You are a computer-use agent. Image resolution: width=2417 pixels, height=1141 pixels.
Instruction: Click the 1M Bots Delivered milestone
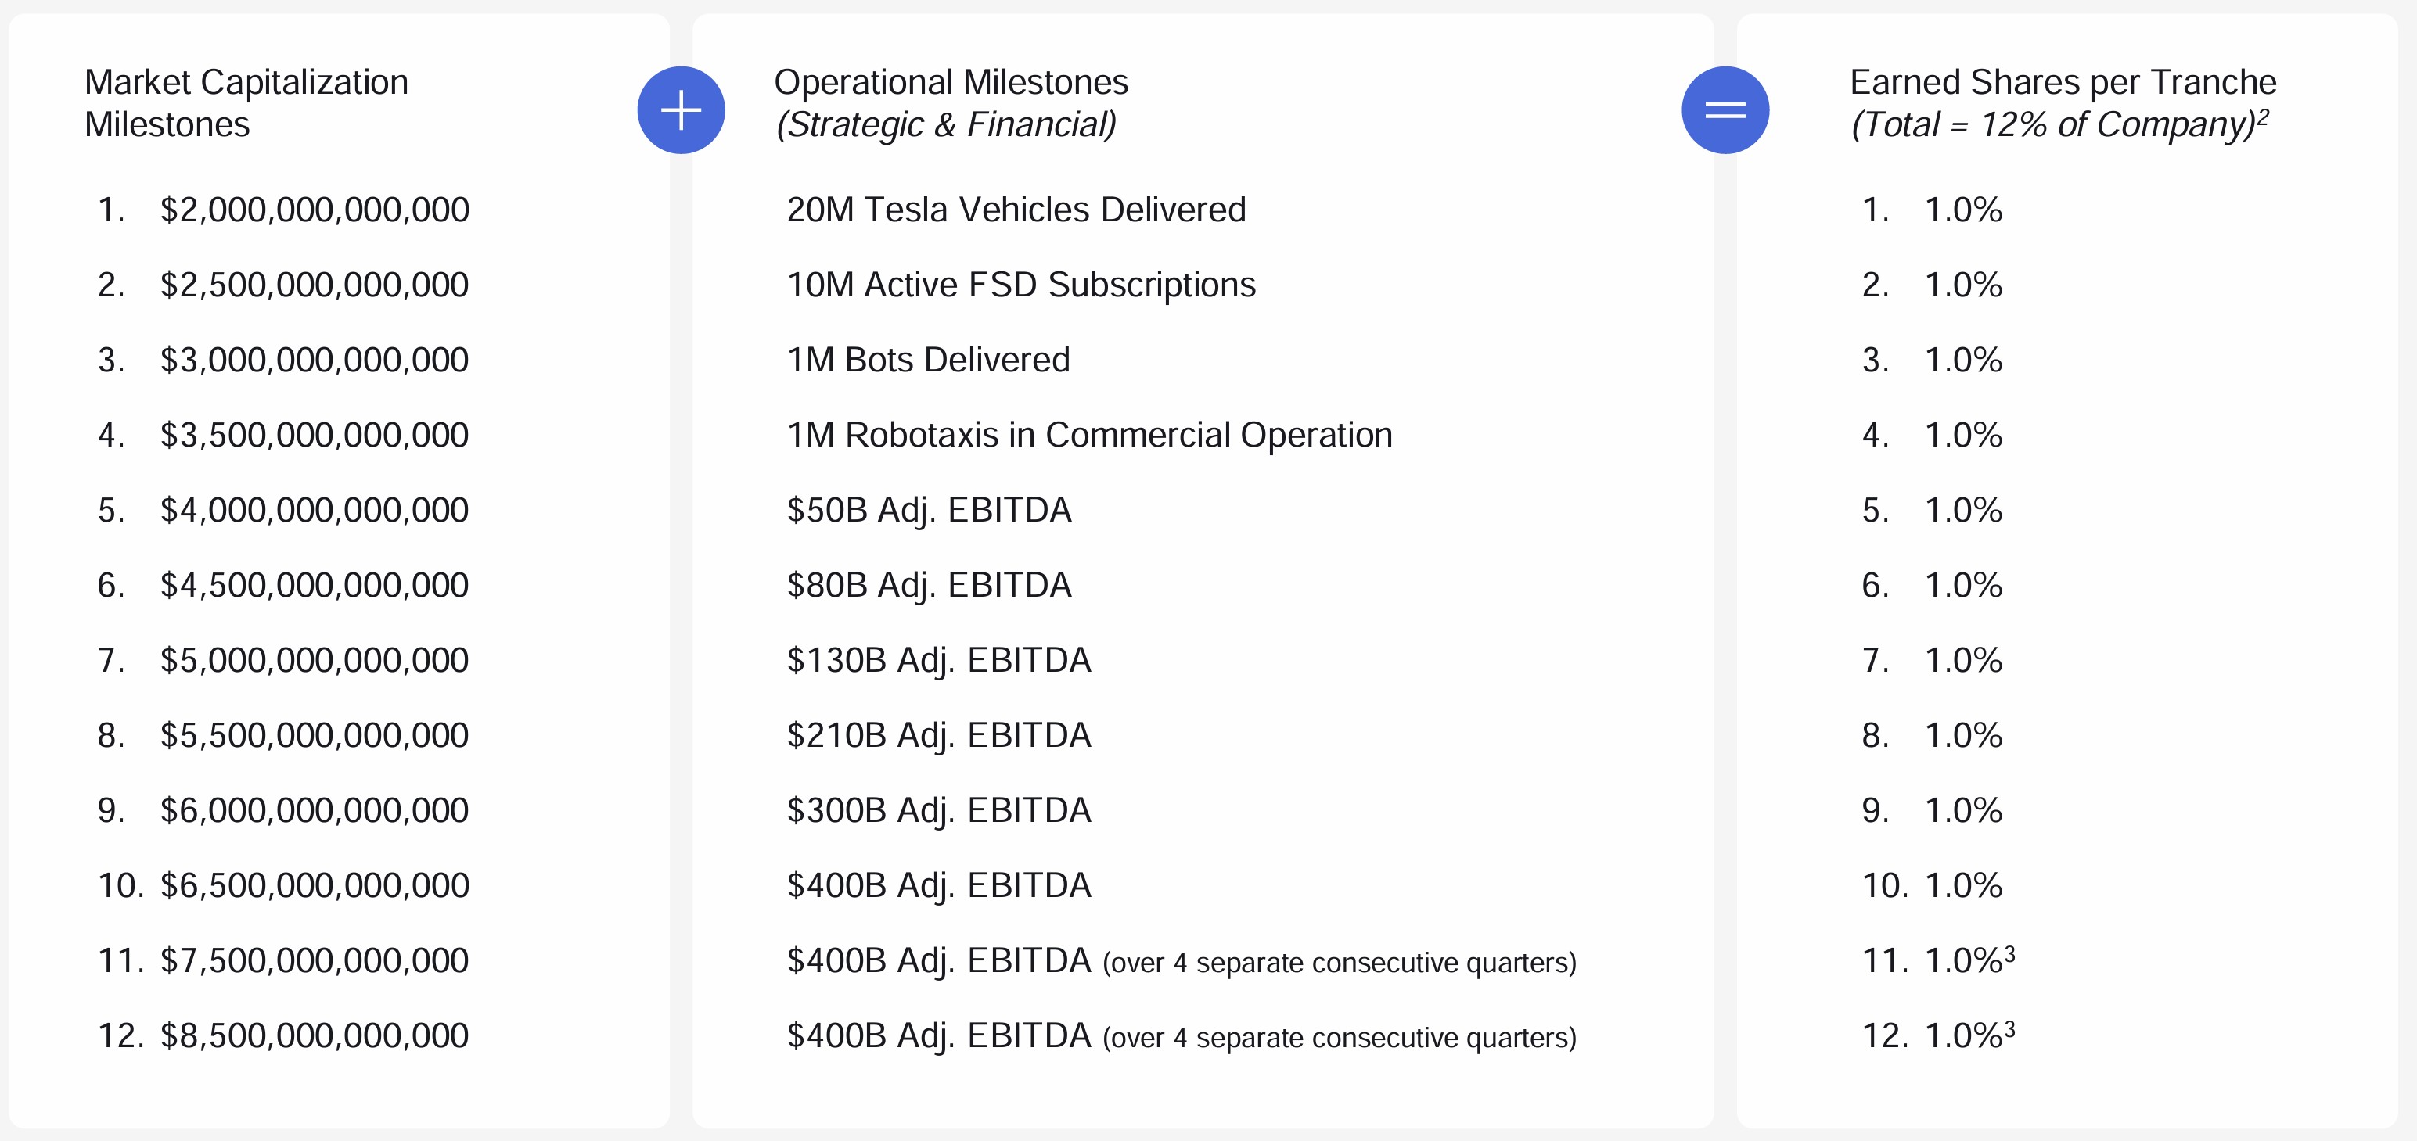pos(928,360)
